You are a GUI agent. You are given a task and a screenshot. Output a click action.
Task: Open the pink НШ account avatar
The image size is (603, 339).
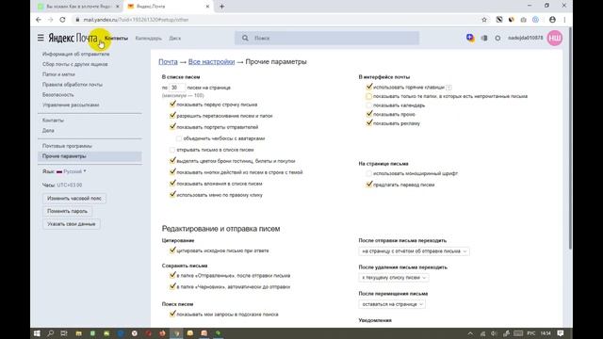[x=555, y=38]
